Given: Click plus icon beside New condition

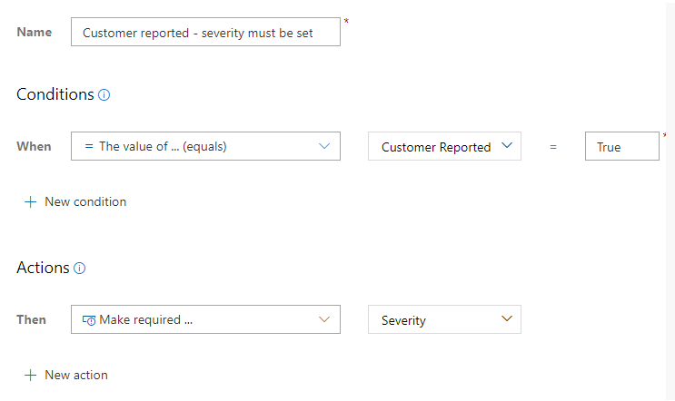Looking at the screenshot, I should click(30, 202).
